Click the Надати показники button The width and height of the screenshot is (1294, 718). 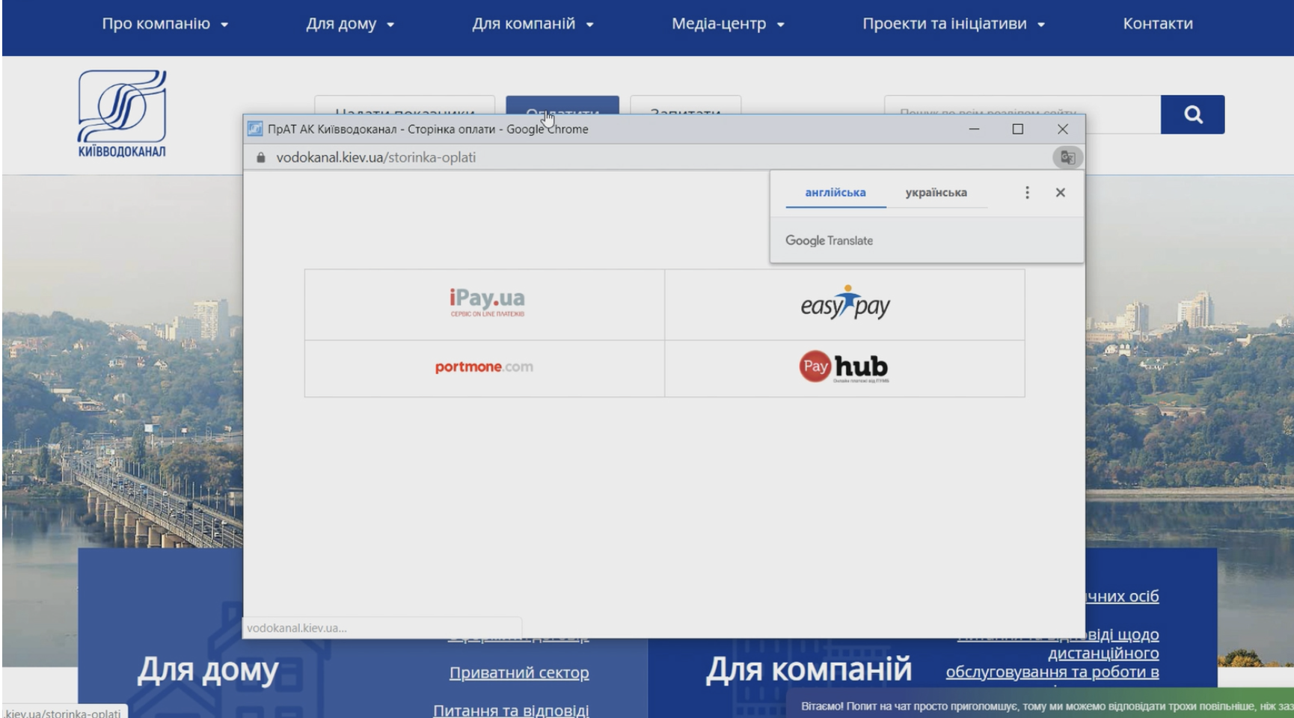point(405,105)
